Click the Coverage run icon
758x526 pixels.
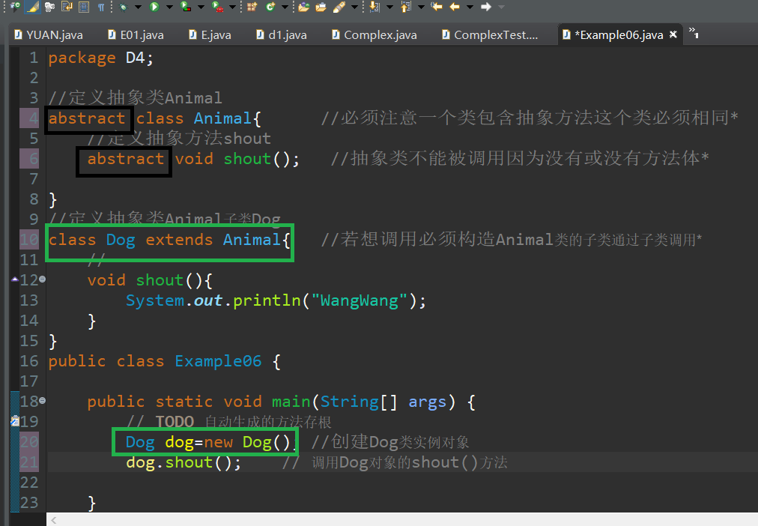[186, 7]
